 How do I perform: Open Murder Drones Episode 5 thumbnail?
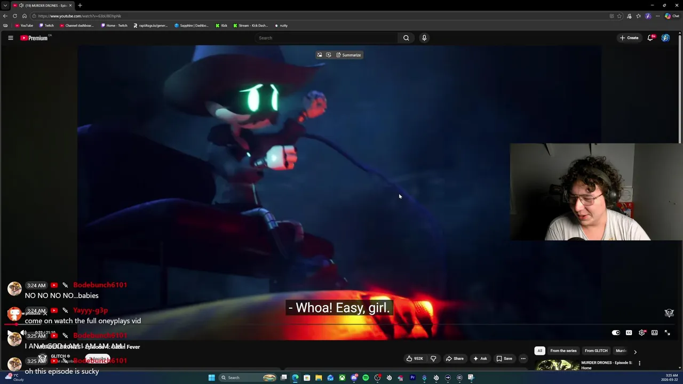(x=557, y=365)
